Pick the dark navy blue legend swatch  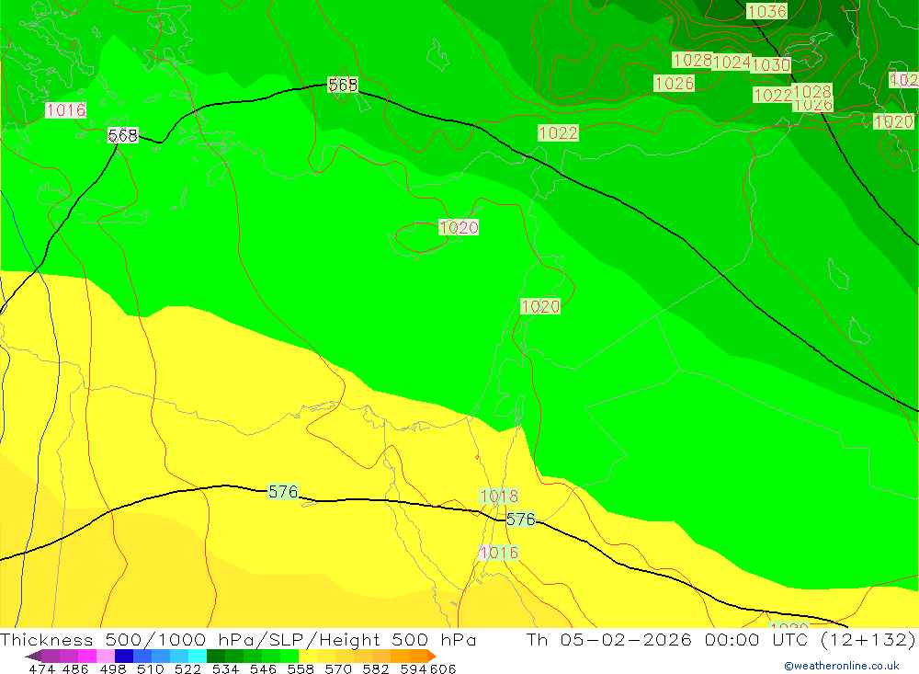pyautogui.click(x=124, y=656)
